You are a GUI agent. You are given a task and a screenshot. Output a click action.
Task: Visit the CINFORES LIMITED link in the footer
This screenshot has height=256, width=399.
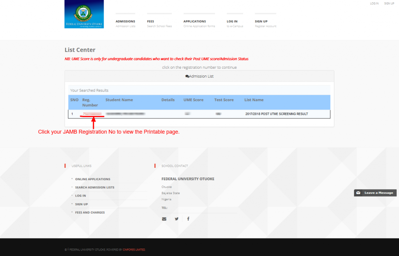coord(134,250)
